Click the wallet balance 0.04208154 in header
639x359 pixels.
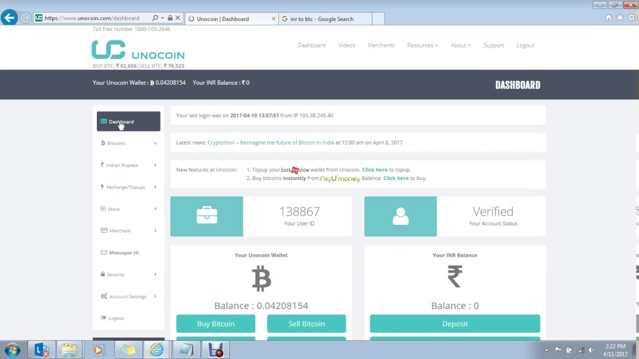pos(170,83)
